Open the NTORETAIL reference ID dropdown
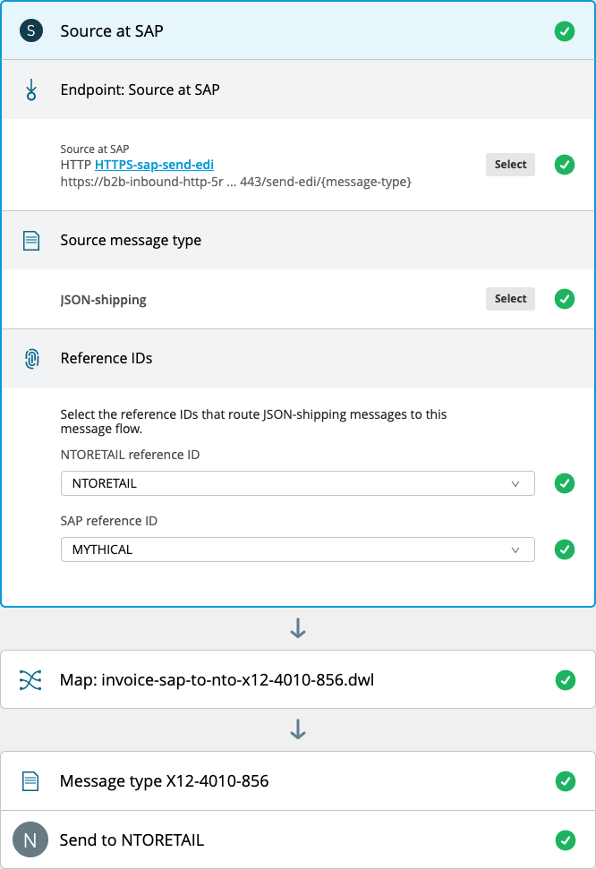The image size is (596, 869). 297,483
